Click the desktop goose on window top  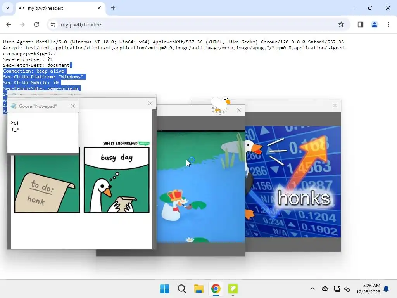pyautogui.click(x=220, y=104)
